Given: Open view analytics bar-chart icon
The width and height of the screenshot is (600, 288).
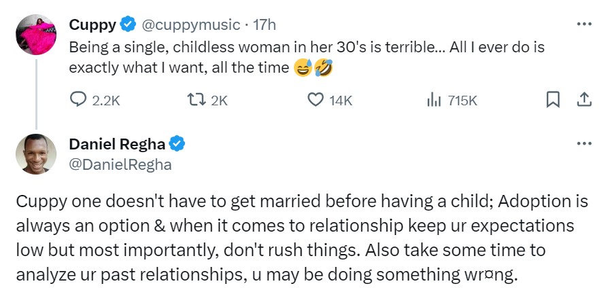Looking at the screenshot, I should pyautogui.click(x=433, y=100).
